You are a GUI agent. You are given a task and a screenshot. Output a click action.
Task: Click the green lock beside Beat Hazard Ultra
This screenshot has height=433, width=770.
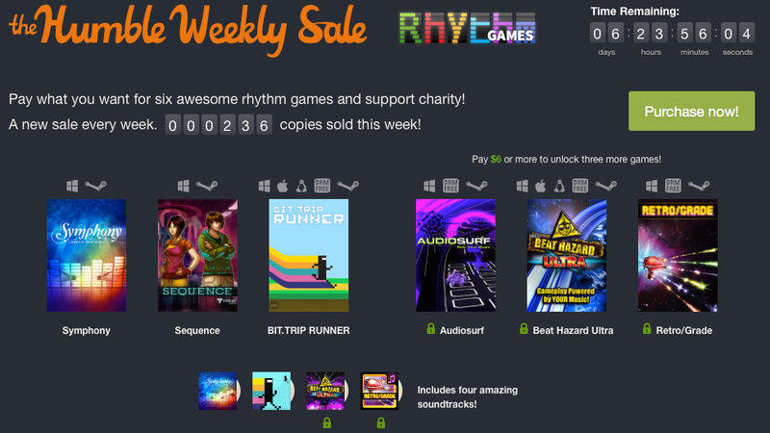pyautogui.click(x=524, y=329)
